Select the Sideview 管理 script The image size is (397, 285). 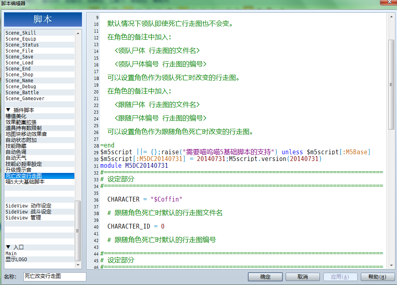click(x=40, y=218)
